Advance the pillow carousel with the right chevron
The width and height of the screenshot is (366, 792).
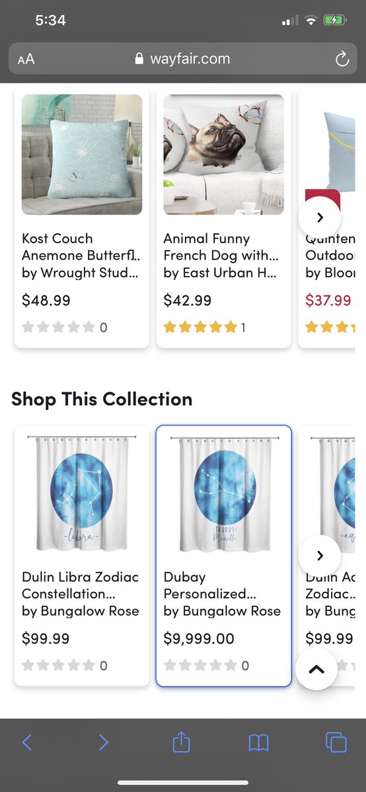click(320, 217)
